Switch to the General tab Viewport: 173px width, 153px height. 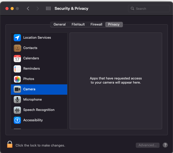tap(59, 24)
